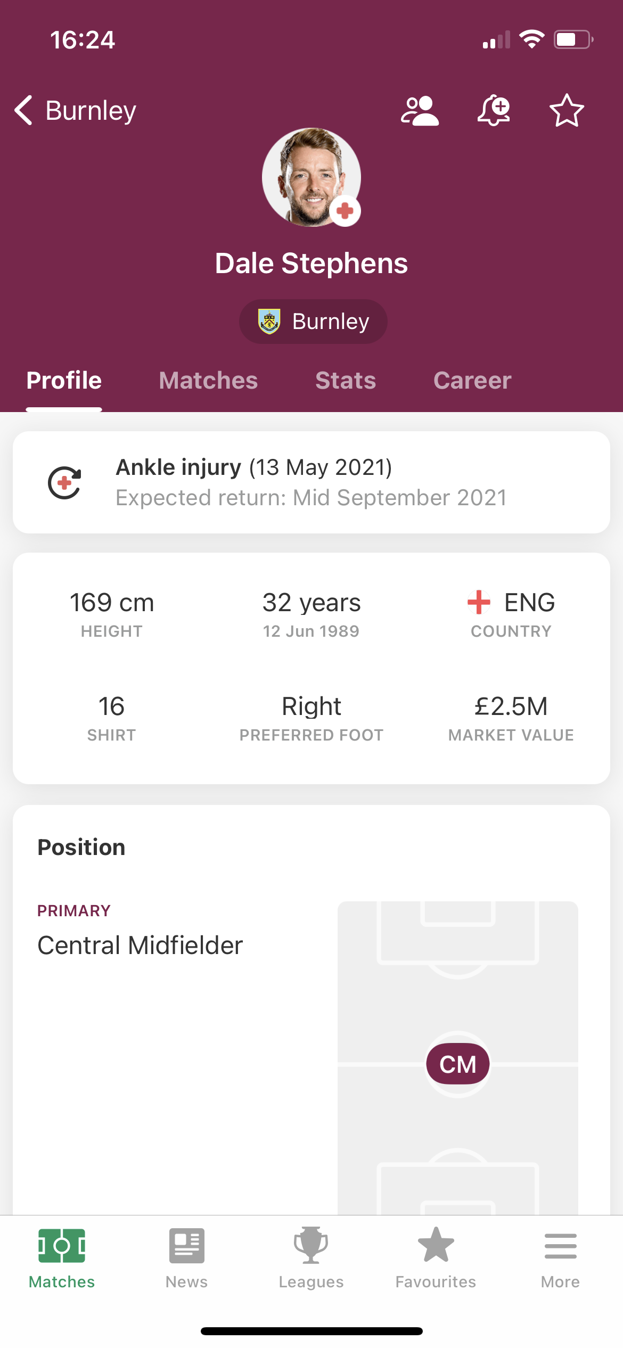Open the News section

point(186,1259)
